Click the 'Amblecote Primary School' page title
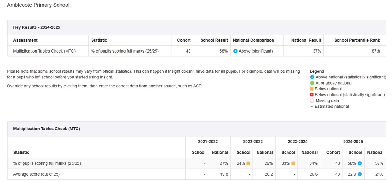This screenshot has width=392, height=182. [38, 5]
